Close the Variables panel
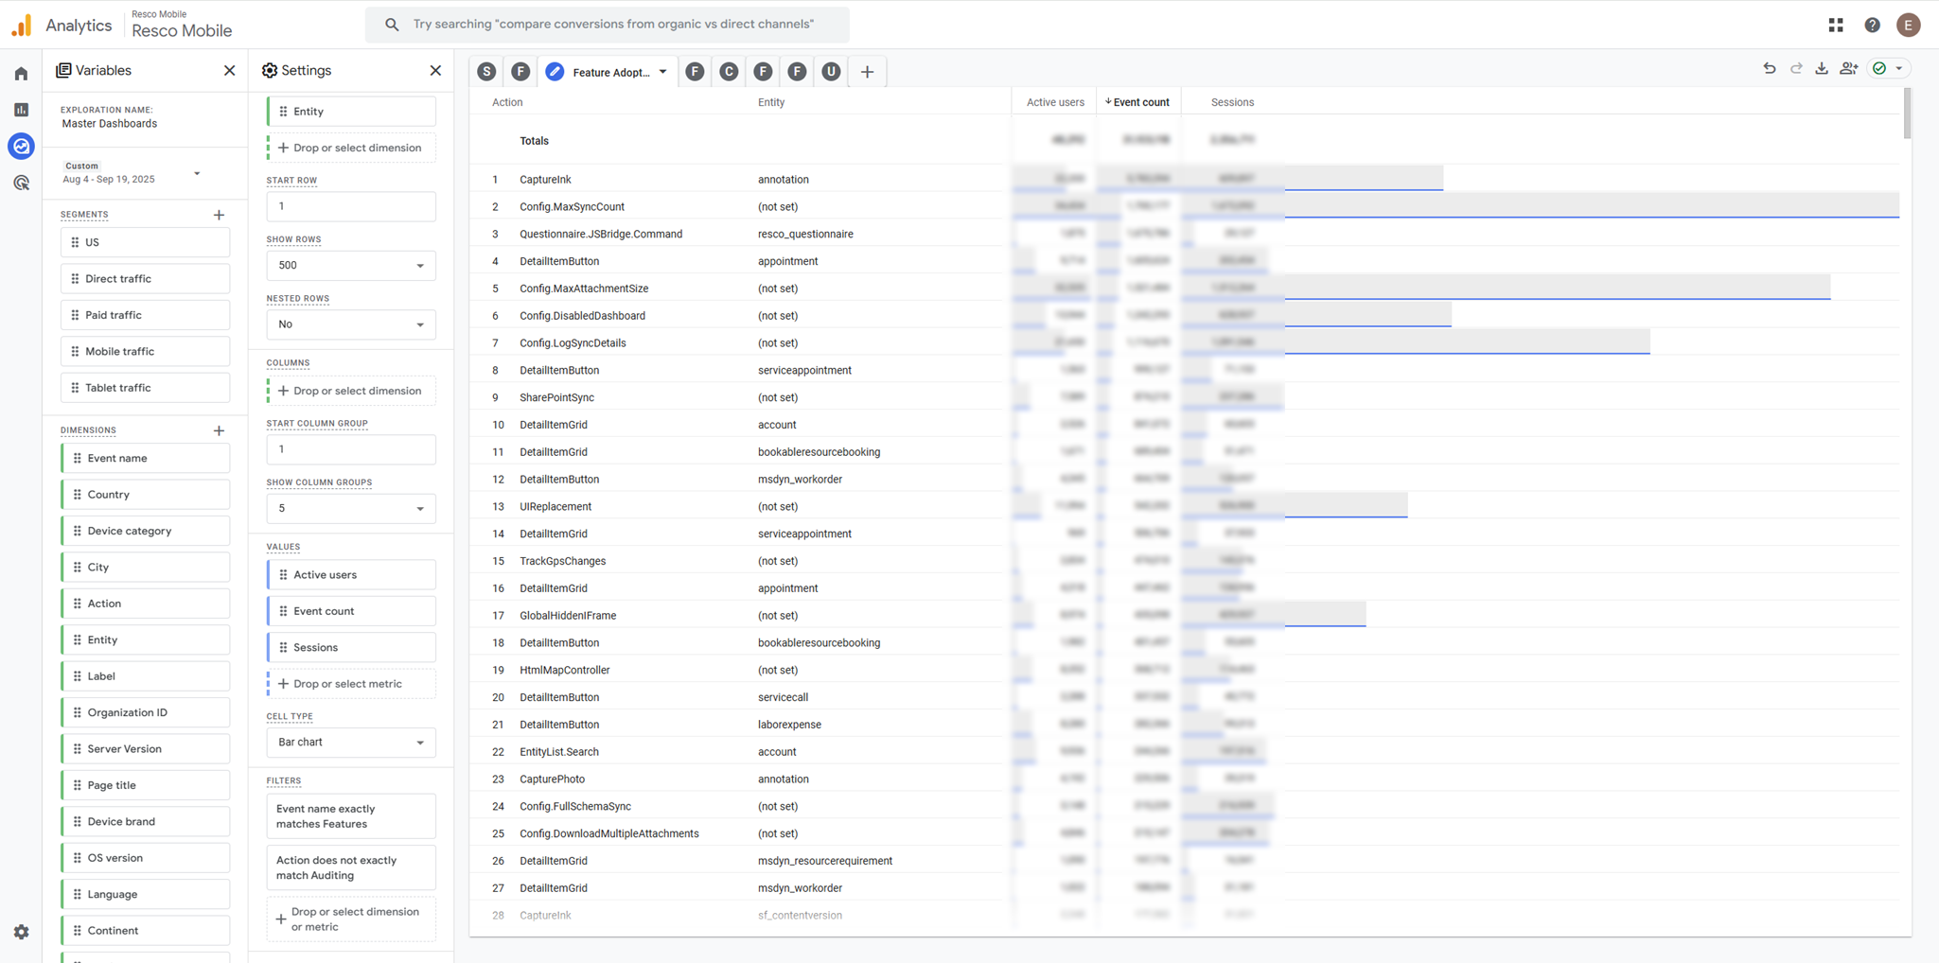This screenshot has height=963, width=1939. tap(229, 71)
